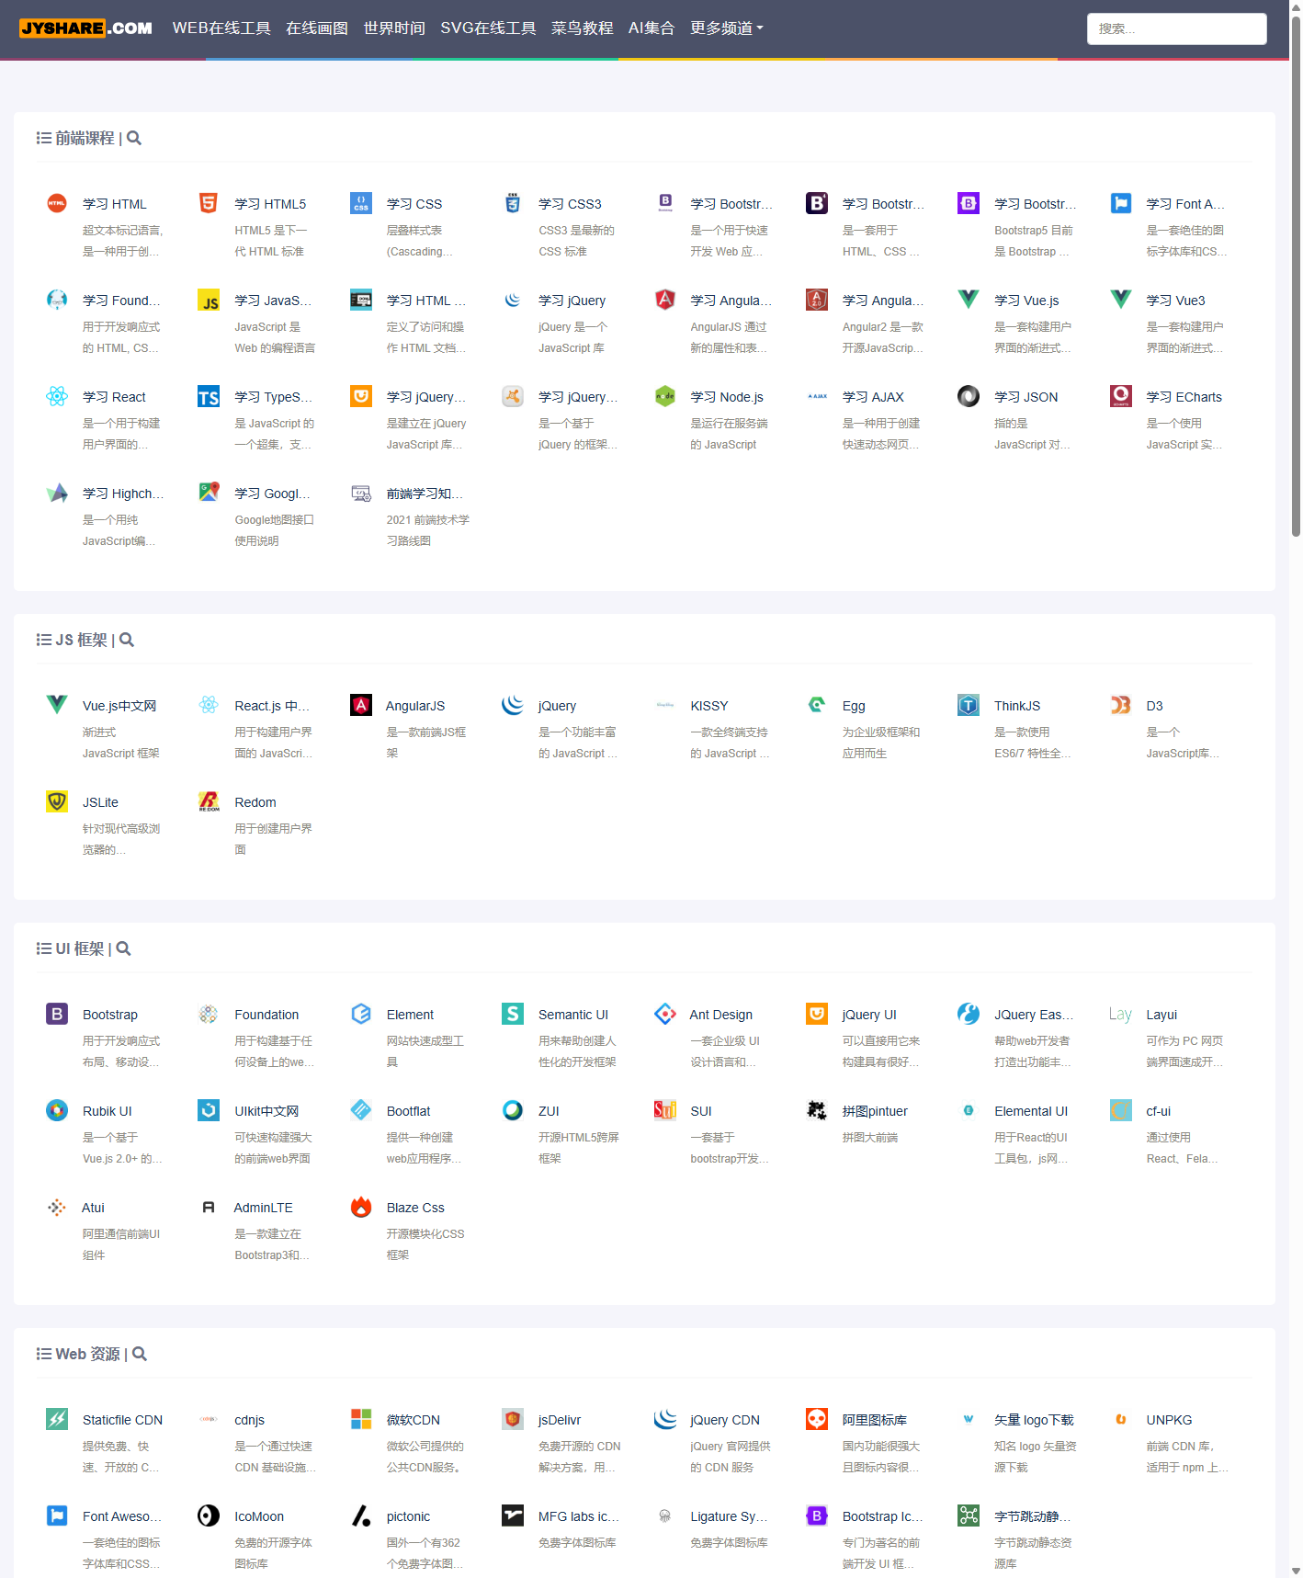Open the 学习 ECharts link
This screenshot has width=1303, height=1578.
coord(1184,397)
